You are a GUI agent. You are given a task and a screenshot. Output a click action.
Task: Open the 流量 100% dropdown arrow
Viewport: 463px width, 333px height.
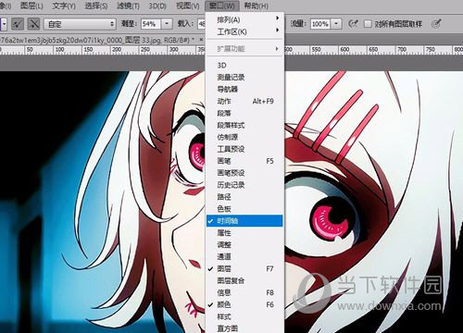click(x=336, y=24)
